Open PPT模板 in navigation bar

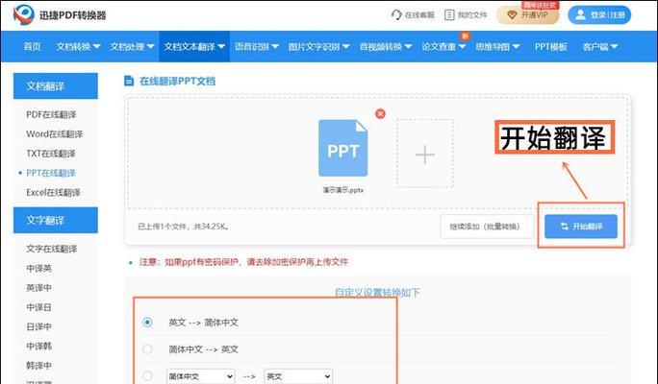click(550, 46)
